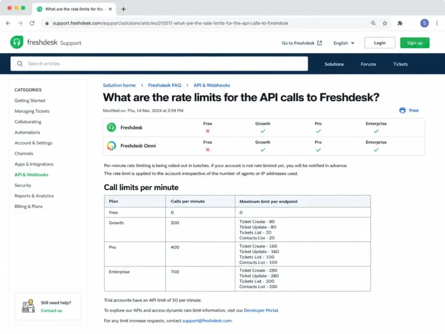
Task: Click the browser back arrow
Action: click(8, 23)
